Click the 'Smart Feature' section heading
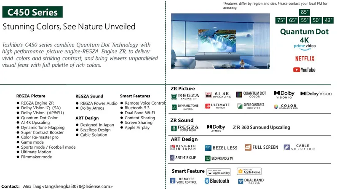The image size is (337, 189). pos(188,171)
